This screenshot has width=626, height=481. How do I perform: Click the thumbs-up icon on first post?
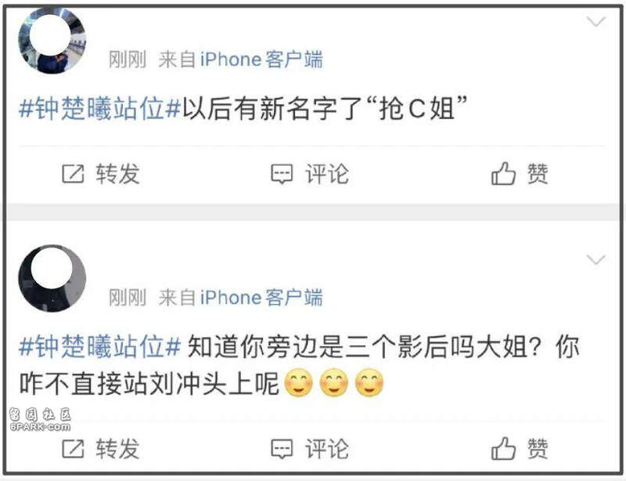(503, 173)
